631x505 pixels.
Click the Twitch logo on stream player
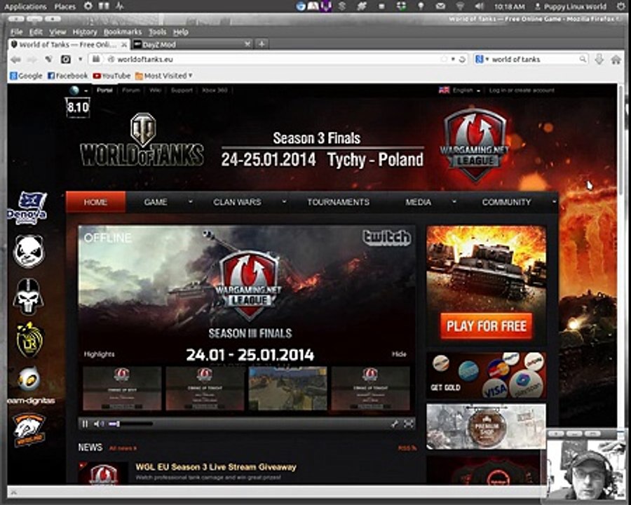point(386,238)
